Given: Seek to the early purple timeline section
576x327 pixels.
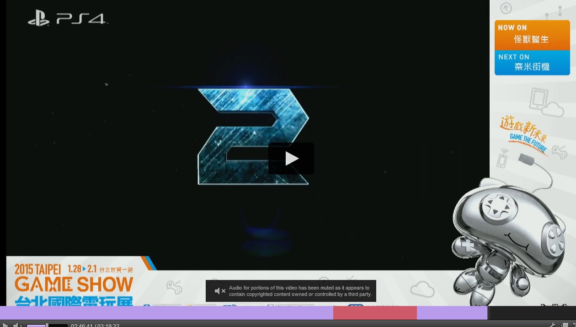Looking at the screenshot, I should click(166, 313).
